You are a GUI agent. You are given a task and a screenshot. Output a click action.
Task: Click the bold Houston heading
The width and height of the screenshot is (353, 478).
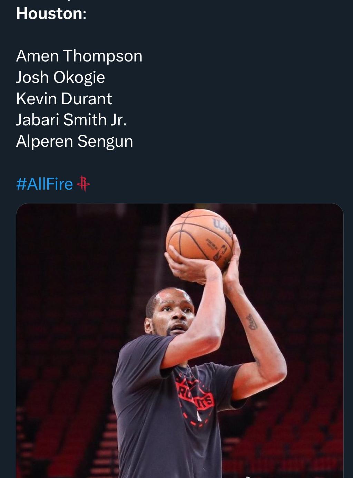[x=50, y=14]
